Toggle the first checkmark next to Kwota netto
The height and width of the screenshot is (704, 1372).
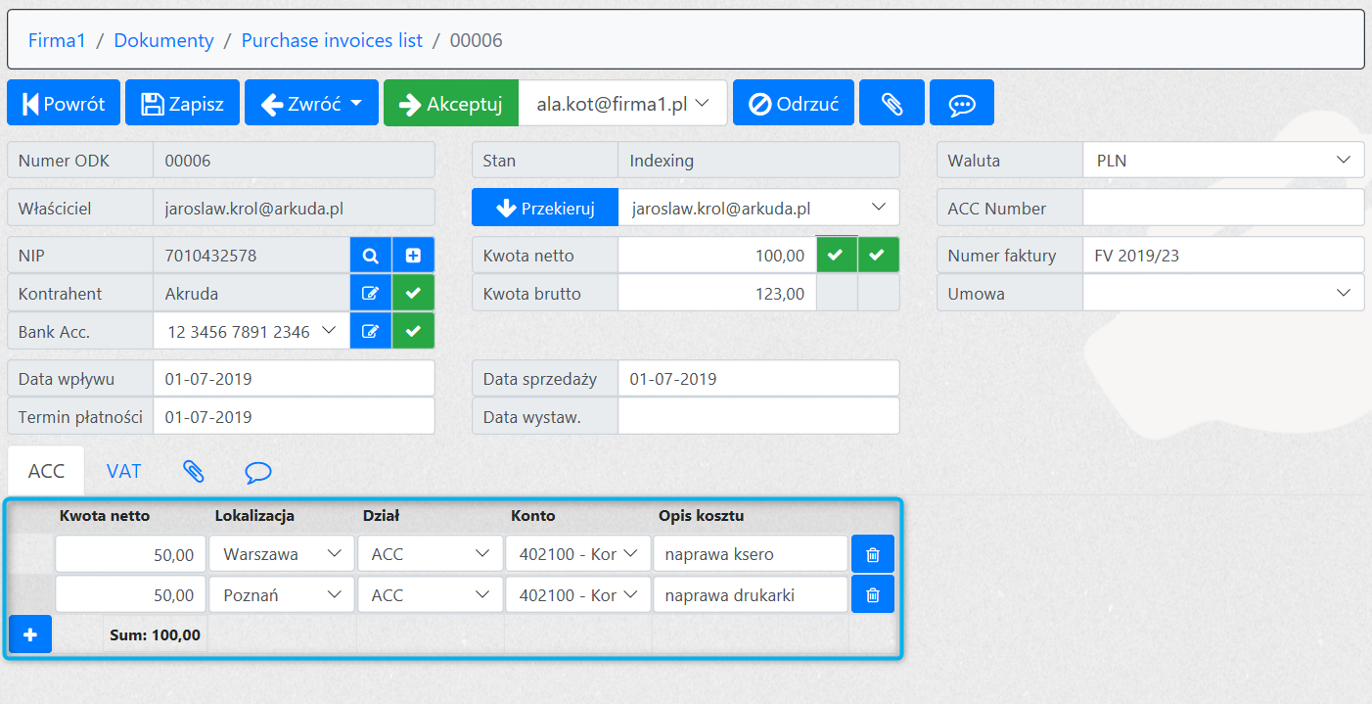837,256
